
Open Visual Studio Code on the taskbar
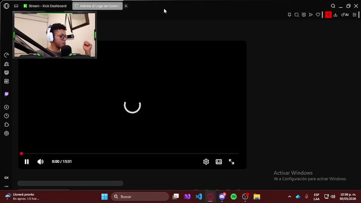click(x=199, y=197)
